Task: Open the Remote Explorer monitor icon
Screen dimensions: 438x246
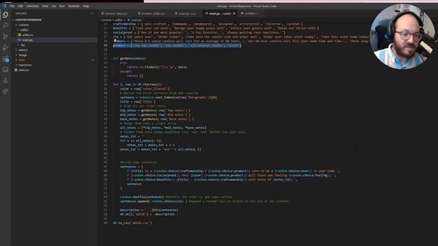Action: pyautogui.click(x=5, y=70)
